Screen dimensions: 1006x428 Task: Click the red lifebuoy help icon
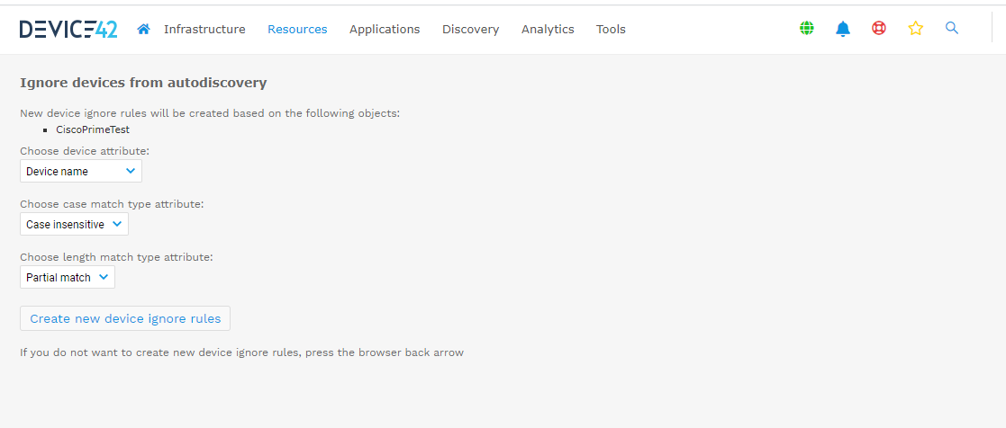[879, 28]
